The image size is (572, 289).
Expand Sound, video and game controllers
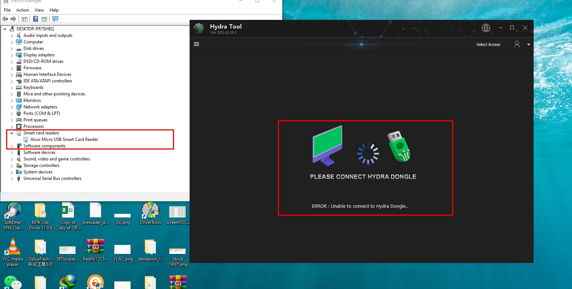(12, 159)
